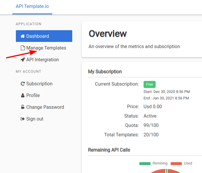The height and width of the screenshot is (173, 202).
Task: Click the quota value 99/100
Action: point(151,125)
